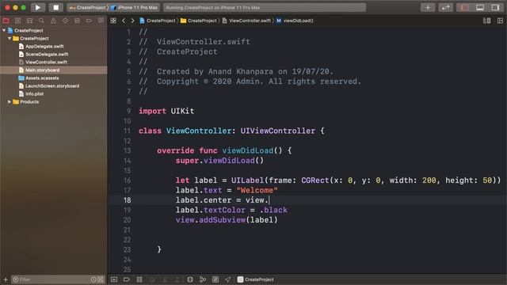Image resolution: width=507 pixels, height=285 pixels.
Task: Show only source-controlled files filter
Action: (101, 279)
